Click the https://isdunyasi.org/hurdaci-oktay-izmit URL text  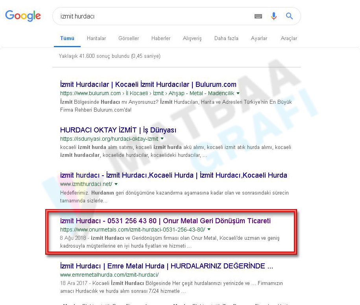click(109, 139)
